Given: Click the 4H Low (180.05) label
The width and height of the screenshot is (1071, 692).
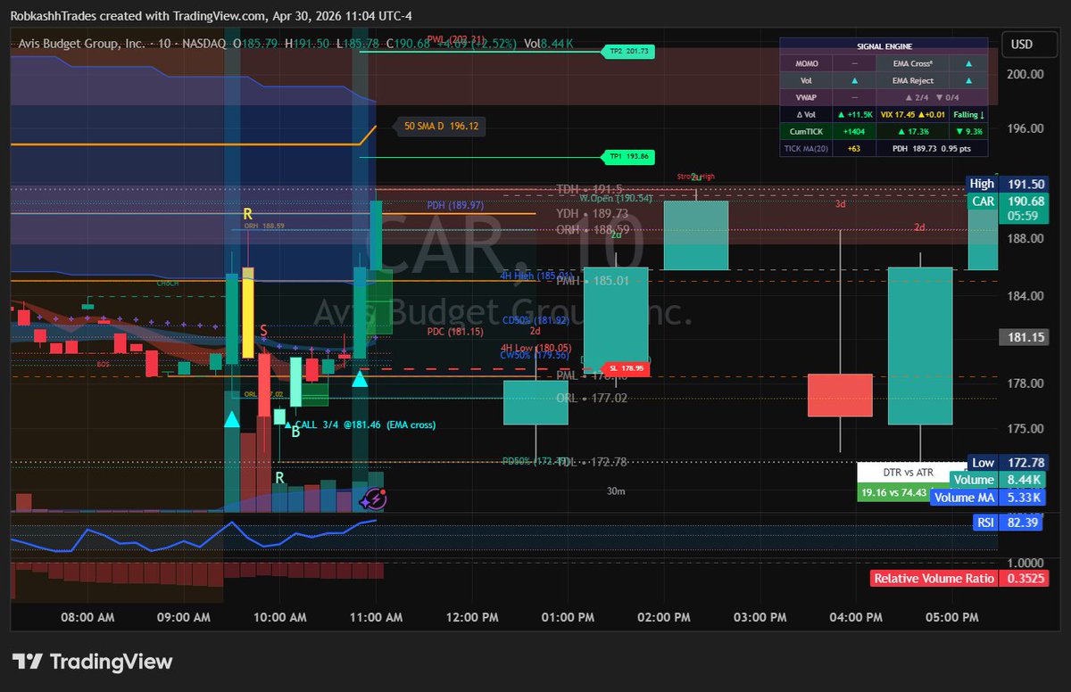Looking at the screenshot, I should (x=535, y=348).
